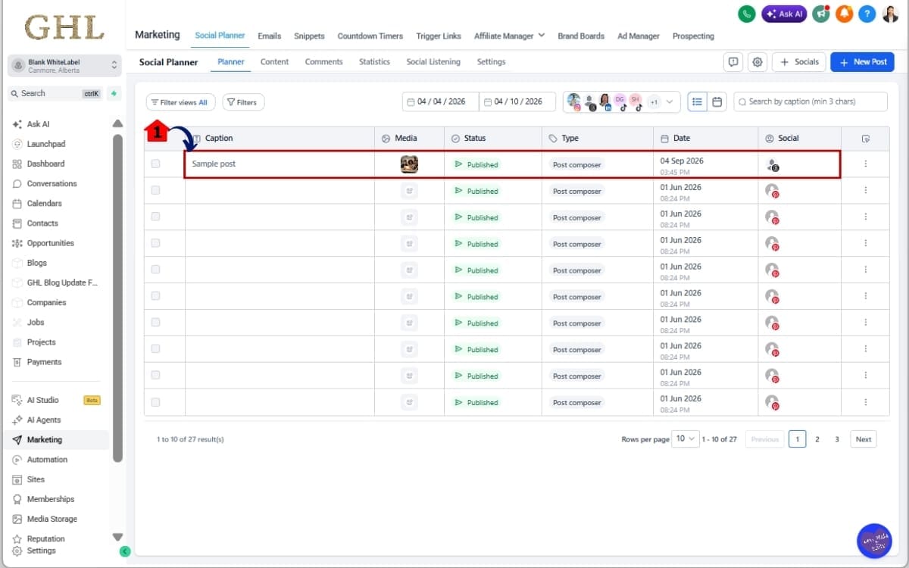
Task: Tick the checkbox in the eighth table row
Action: pos(155,348)
